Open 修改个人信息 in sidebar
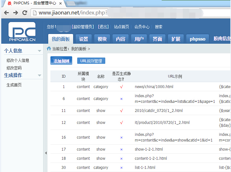This screenshot has width=231, height=172. [18, 60]
